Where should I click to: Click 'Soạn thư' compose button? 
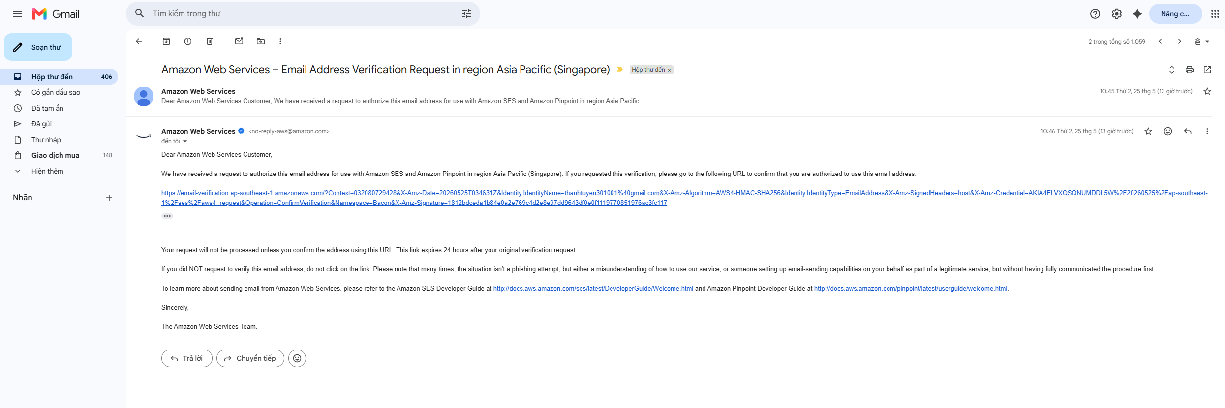(38, 47)
